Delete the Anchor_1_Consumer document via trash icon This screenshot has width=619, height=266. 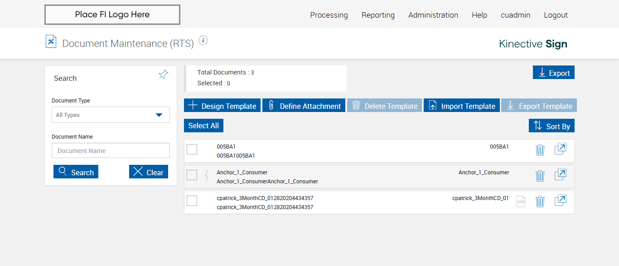tap(540, 176)
